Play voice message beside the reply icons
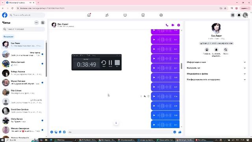 click(154, 96)
